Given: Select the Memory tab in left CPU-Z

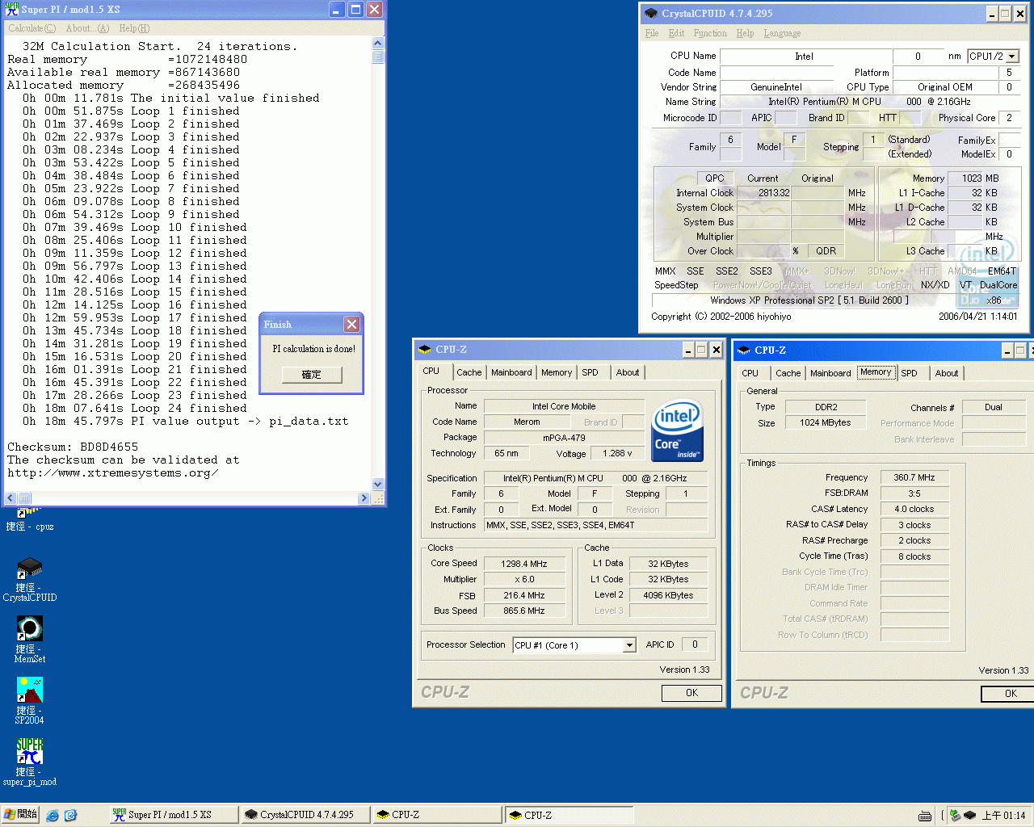Looking at the screenshot, I should [x=557, y=372].
